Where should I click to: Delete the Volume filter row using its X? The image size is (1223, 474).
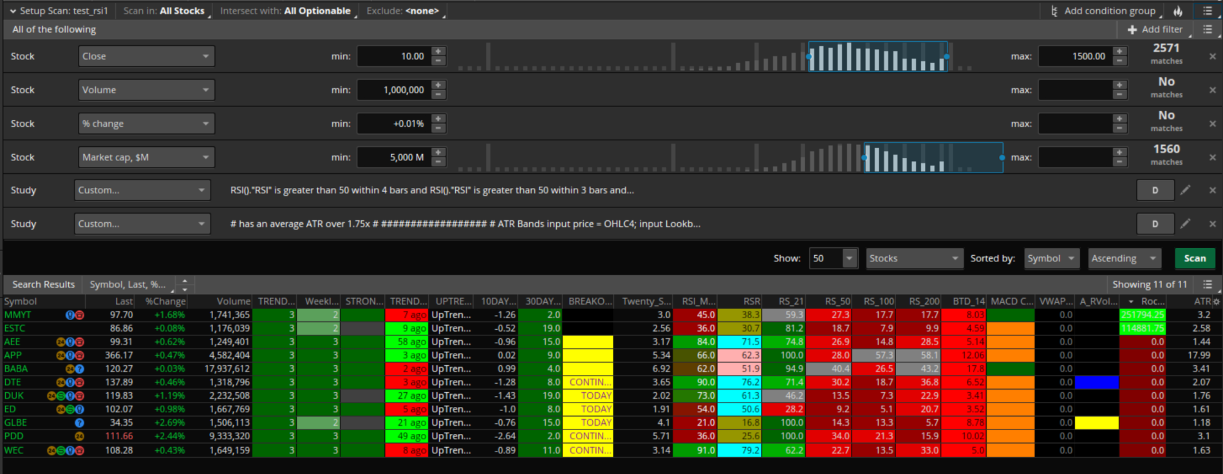[x=1213, y=90]
